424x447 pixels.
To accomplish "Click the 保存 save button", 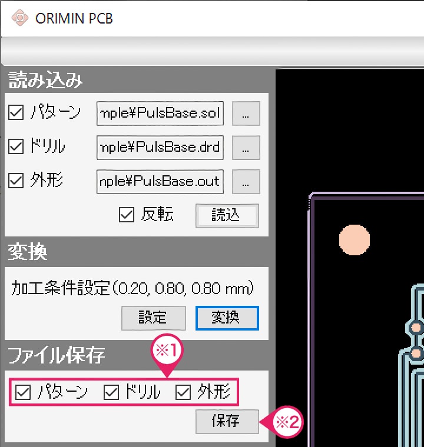I will (x=227, y=422).
